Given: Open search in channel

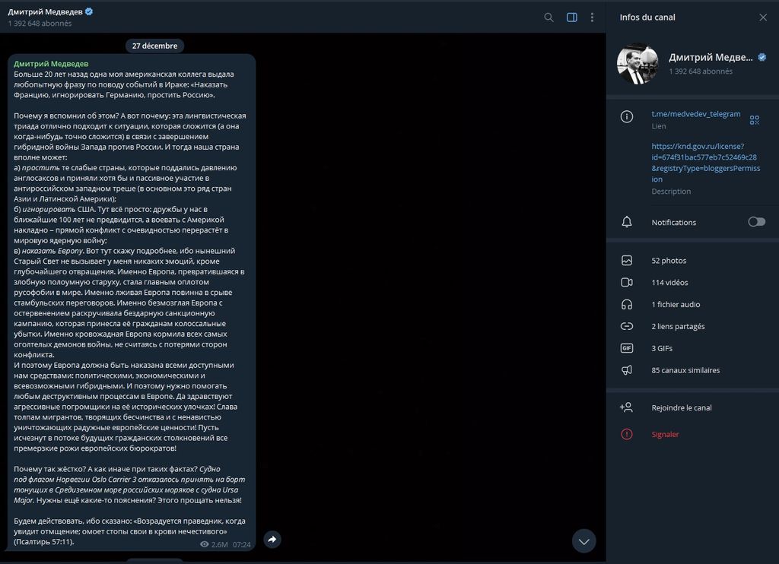Looking at the screenshot, I should 548,17.
